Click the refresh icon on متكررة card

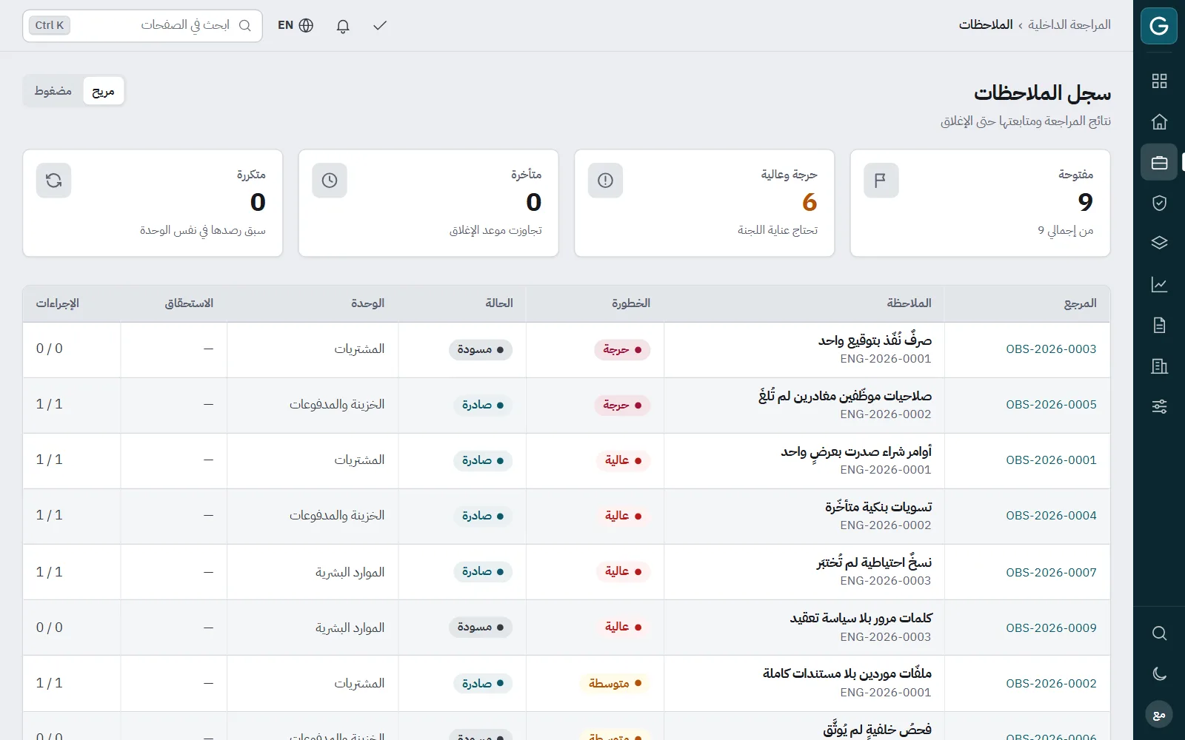tap(53, 181)
